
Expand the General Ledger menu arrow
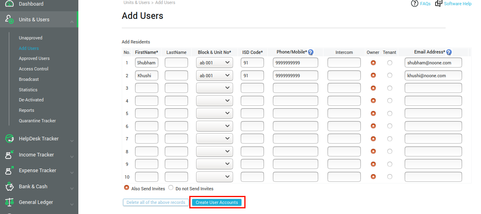[72, 204]
